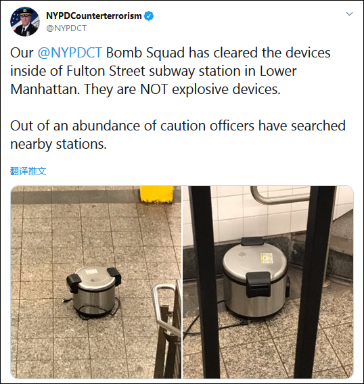
Task: Click the yellow post in the left photo
Action: coord(157,194)
